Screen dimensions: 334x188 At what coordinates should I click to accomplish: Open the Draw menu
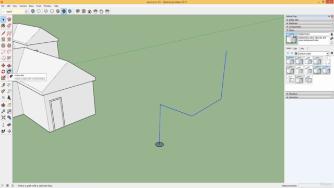click(31, 6)
